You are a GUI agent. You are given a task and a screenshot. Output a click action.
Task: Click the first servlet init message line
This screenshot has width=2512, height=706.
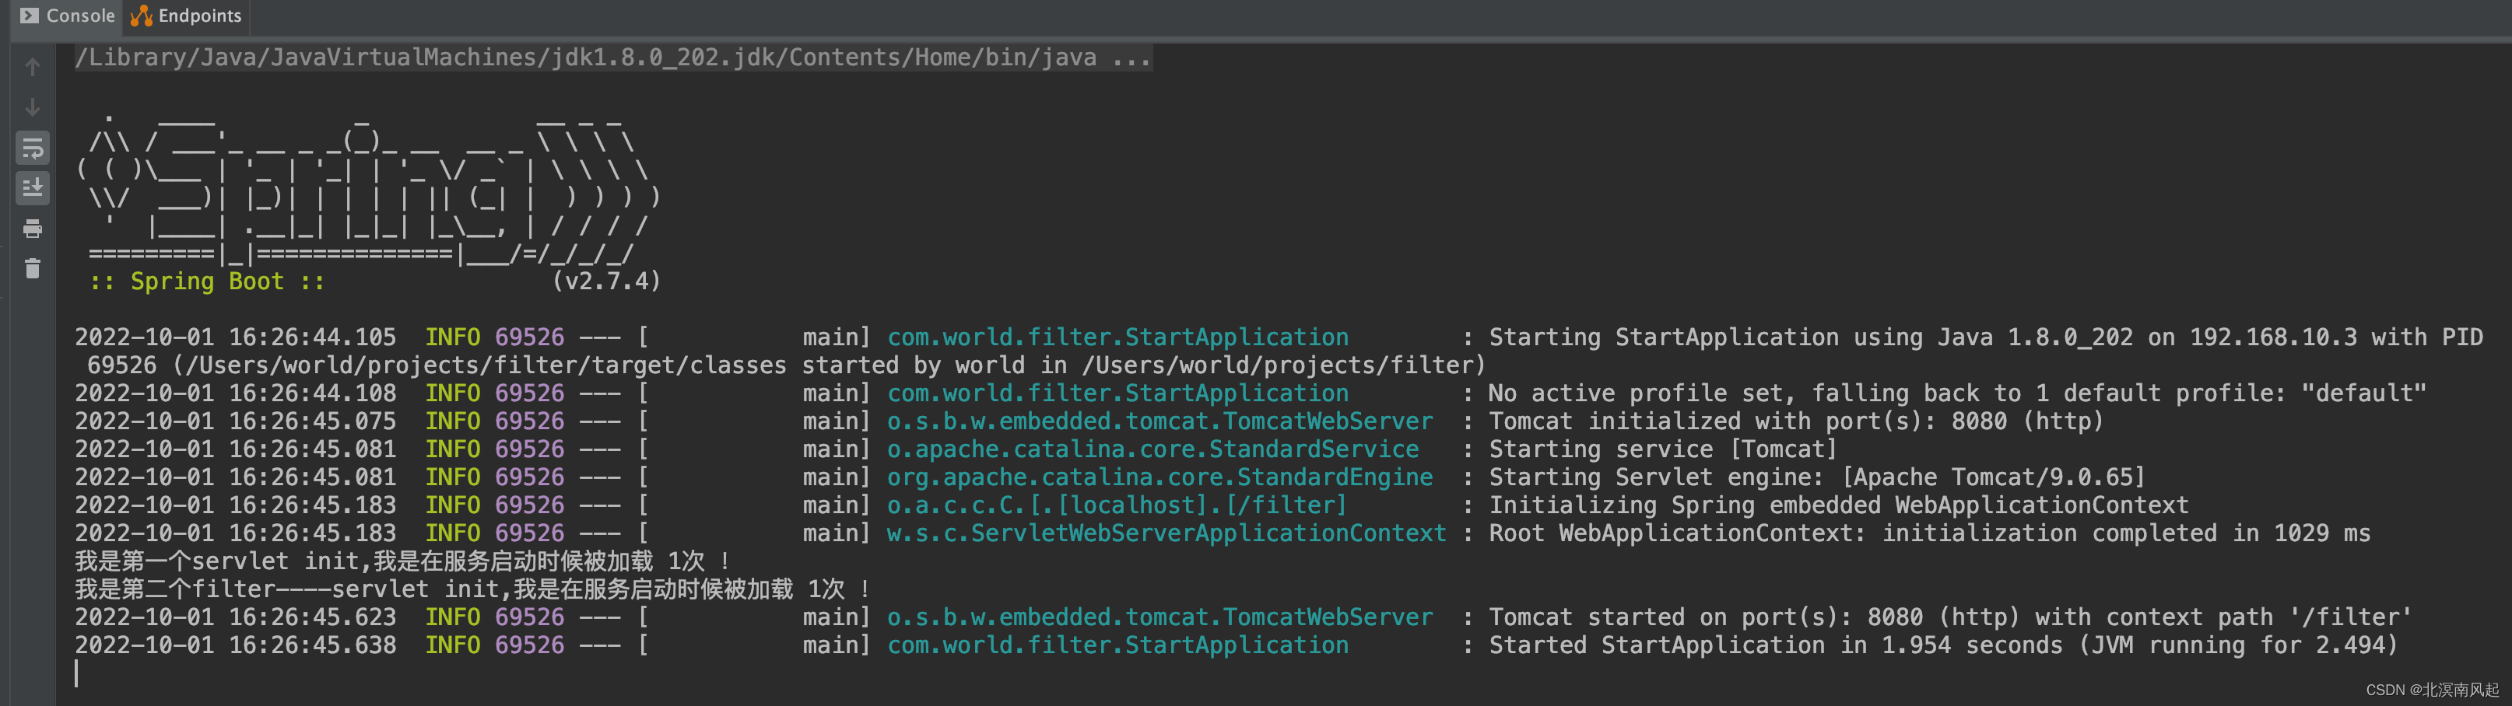403,562
